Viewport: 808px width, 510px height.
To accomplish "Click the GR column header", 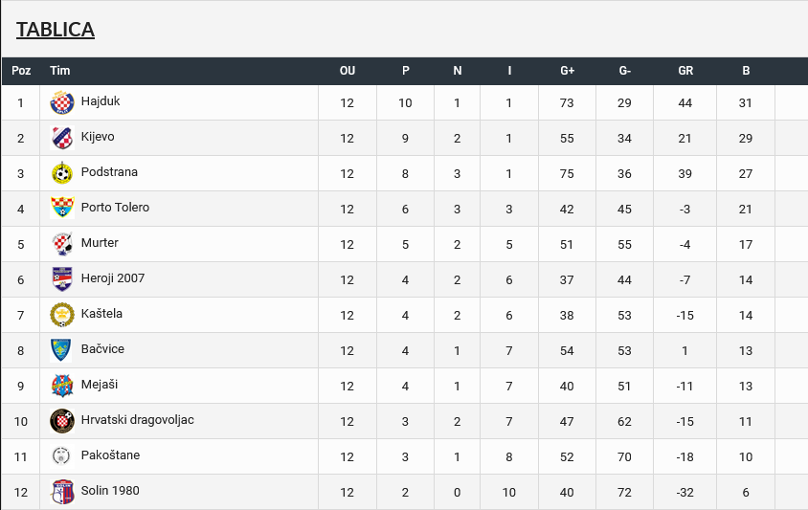I will pyautogui.click(x=685, y=71).
